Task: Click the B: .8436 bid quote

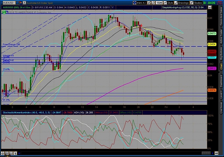Action: pyautogui.click(x=209, y=3)
